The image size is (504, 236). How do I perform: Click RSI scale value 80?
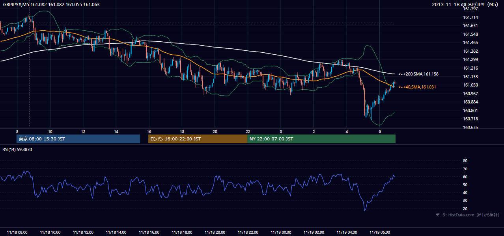click(465, 161)
